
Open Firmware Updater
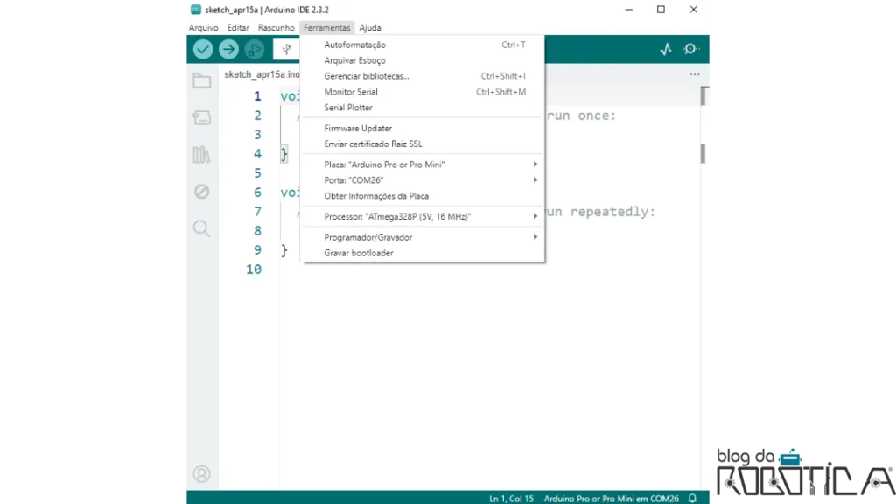click(x=423, y=128)
